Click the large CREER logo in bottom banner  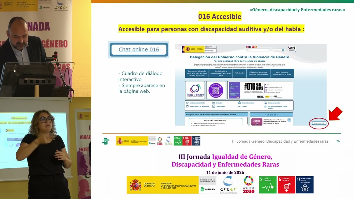point(228,185)
